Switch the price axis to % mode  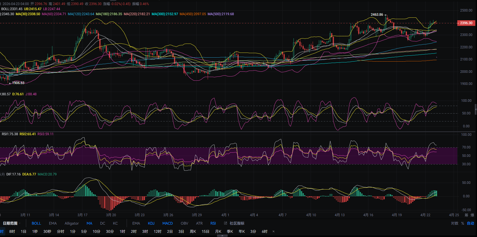pyautogui.click(x=463, y=223)
